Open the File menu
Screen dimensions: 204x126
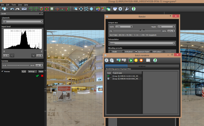2,5
